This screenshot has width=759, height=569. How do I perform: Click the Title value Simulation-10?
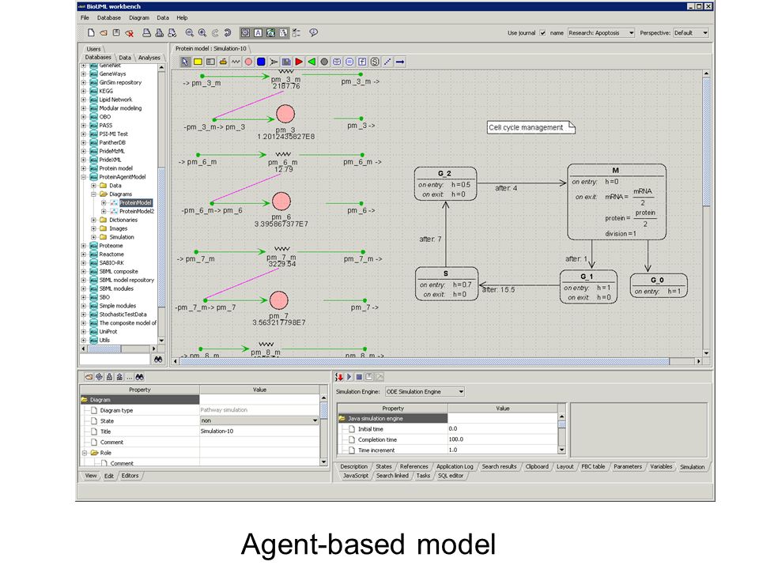pyautogui.click(x=259, y=431)
